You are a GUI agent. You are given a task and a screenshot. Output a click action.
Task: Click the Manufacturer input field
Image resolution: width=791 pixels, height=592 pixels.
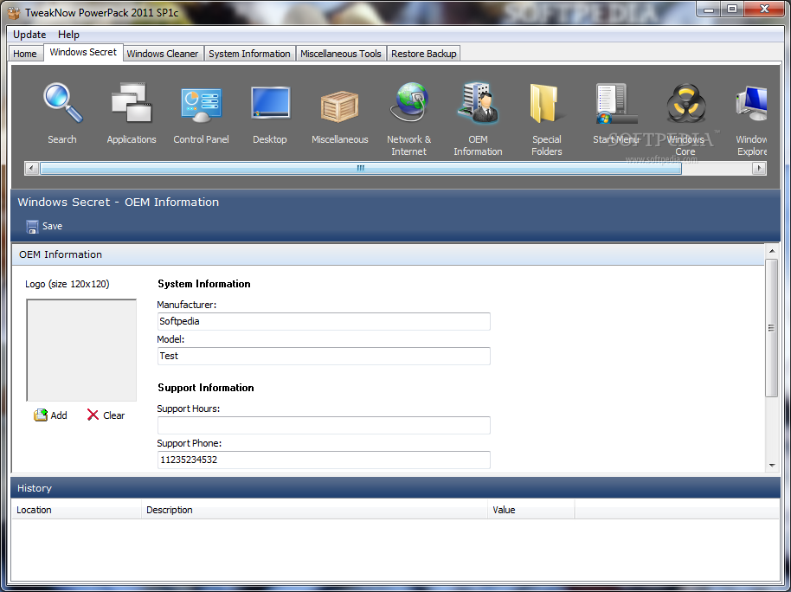click(x=324, y=321)
